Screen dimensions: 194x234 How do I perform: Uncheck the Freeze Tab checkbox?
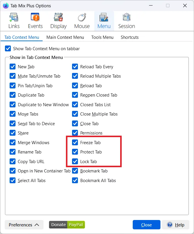click(75, 143)
